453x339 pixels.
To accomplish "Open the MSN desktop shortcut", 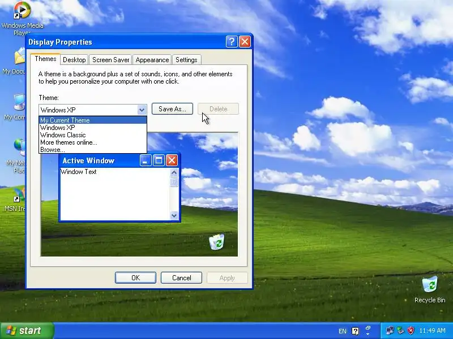I will click(x=15, y=199).
